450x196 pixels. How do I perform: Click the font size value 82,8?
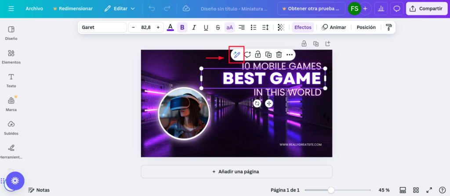[x=146, y=28]
